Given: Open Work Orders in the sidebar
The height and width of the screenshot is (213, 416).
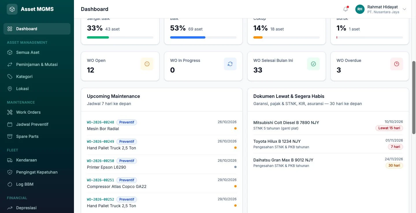Looking at the screenshot, I should [x=37, y=112].
